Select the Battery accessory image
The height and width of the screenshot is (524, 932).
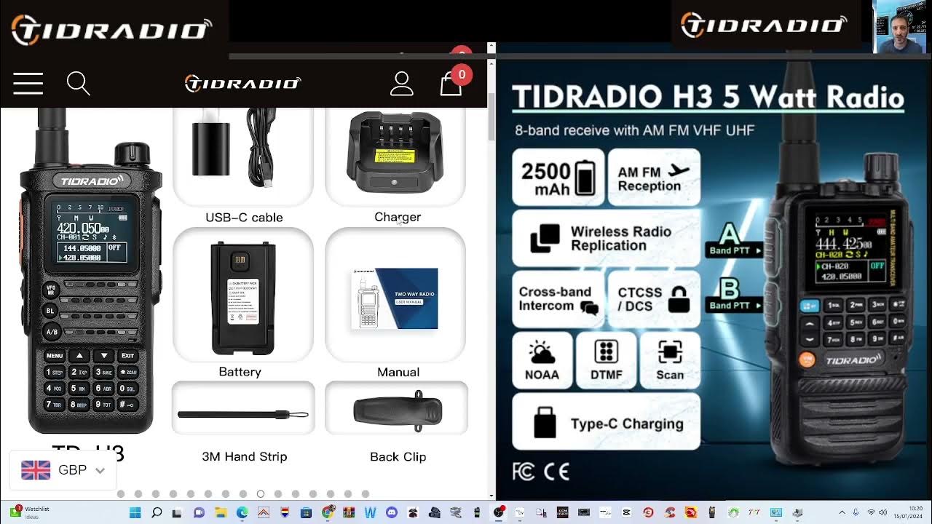243,294
